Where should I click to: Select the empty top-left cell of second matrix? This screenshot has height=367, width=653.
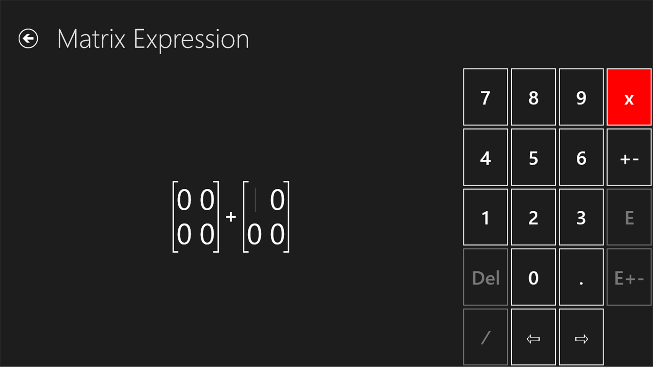[x=255, y=201]
